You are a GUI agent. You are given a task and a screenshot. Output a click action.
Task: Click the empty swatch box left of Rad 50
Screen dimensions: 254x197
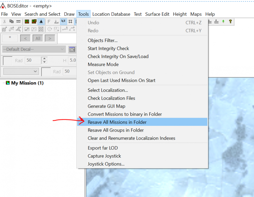tap(8, 60)
